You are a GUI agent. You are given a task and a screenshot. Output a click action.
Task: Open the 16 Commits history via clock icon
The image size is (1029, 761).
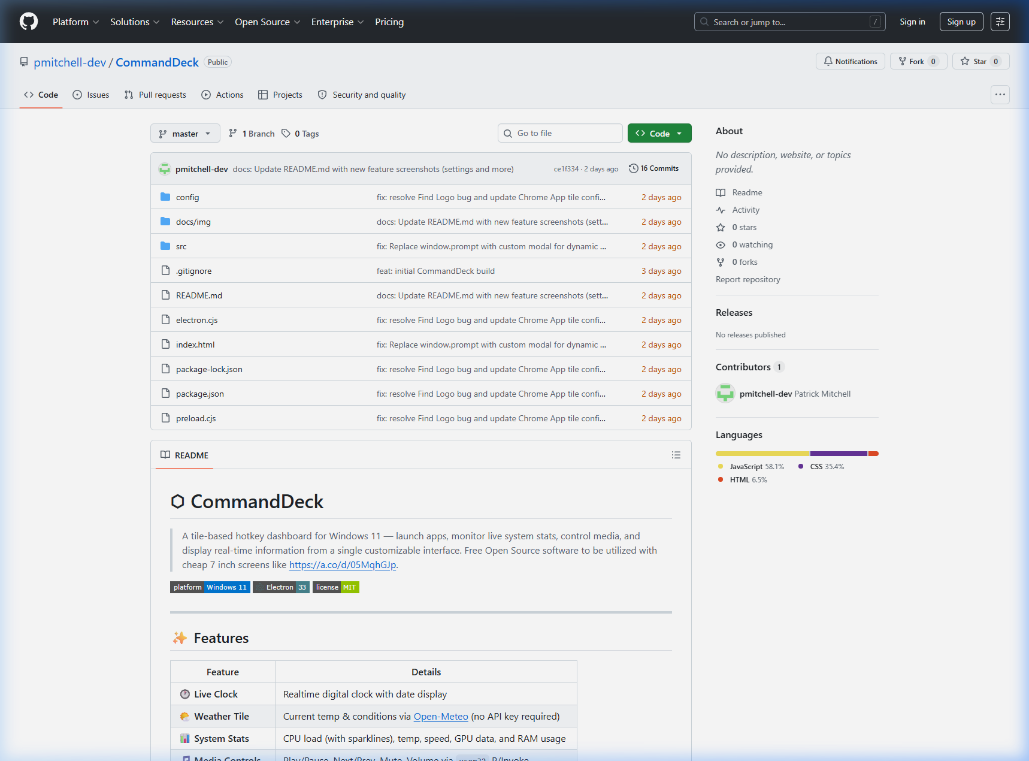pyautogui.click(x=653, y=168)
